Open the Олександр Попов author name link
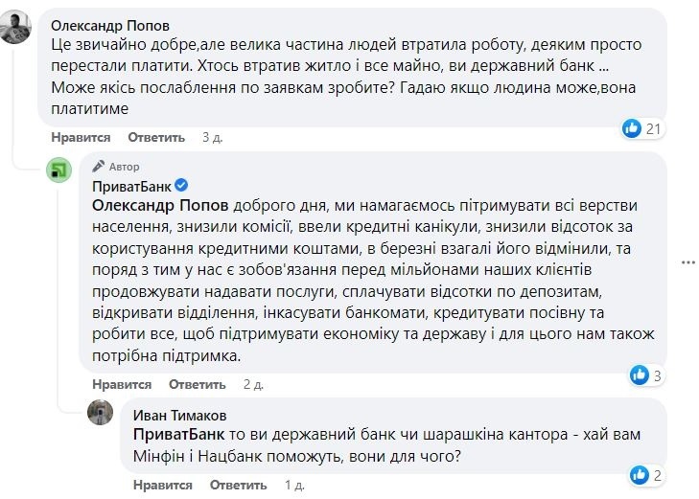Image resolution: width=699 pixels, height=499 pixels. point(110,25)
